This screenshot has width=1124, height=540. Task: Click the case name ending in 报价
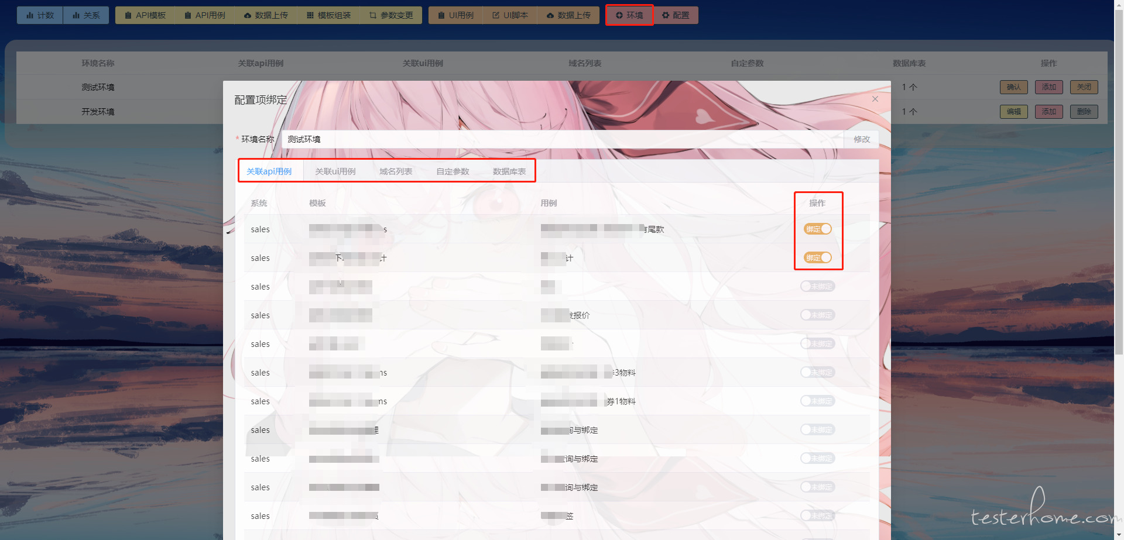[x=566, y=315]
